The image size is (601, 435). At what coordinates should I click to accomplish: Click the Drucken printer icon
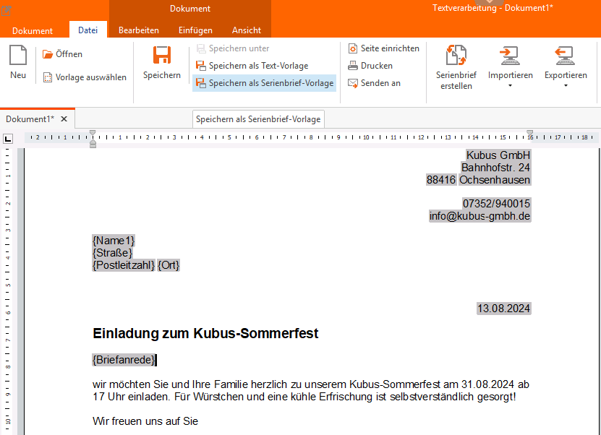click(x=353, y=66)
